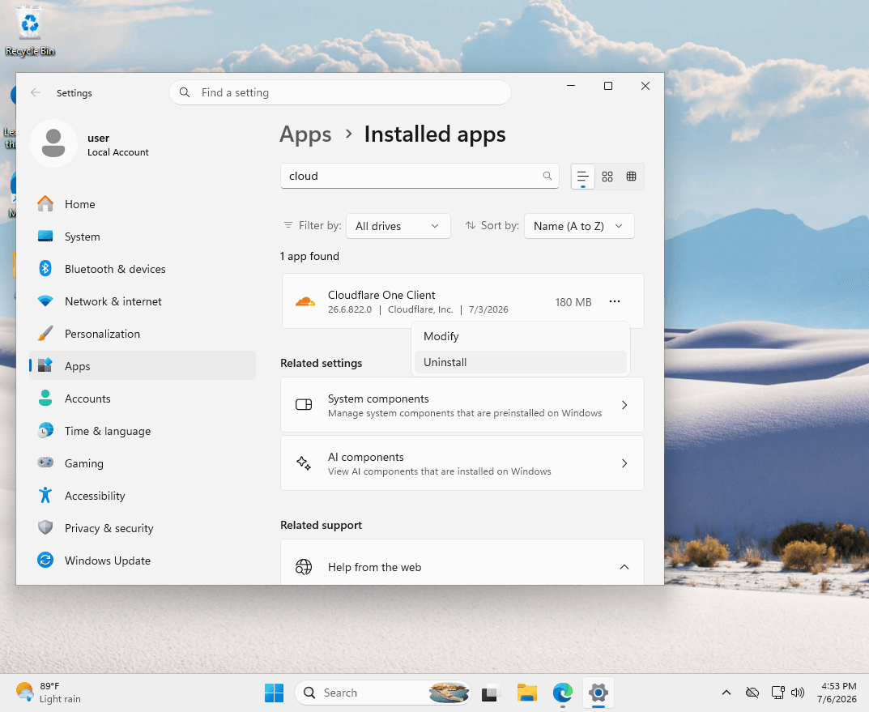Open the AI components card
This screenshot has width=869, height=712.
click(x=462, y=463)
